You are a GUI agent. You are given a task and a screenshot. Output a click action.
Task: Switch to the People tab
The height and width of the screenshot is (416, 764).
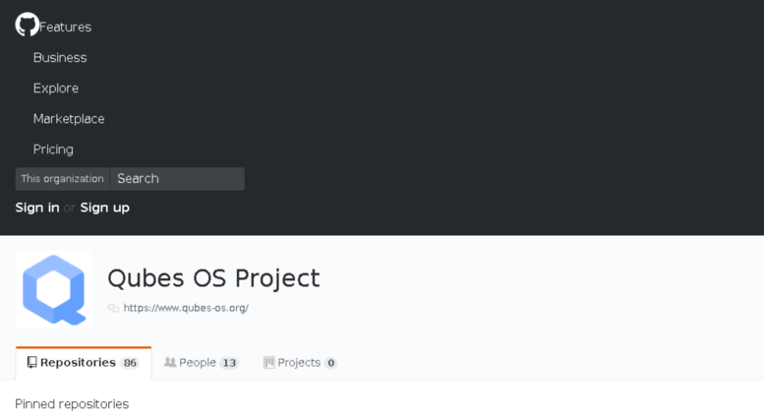tap(202, 363)
